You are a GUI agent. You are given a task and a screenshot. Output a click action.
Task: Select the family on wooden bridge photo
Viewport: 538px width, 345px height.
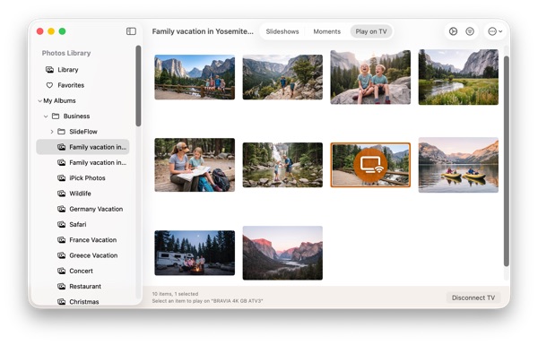point(195,77)
